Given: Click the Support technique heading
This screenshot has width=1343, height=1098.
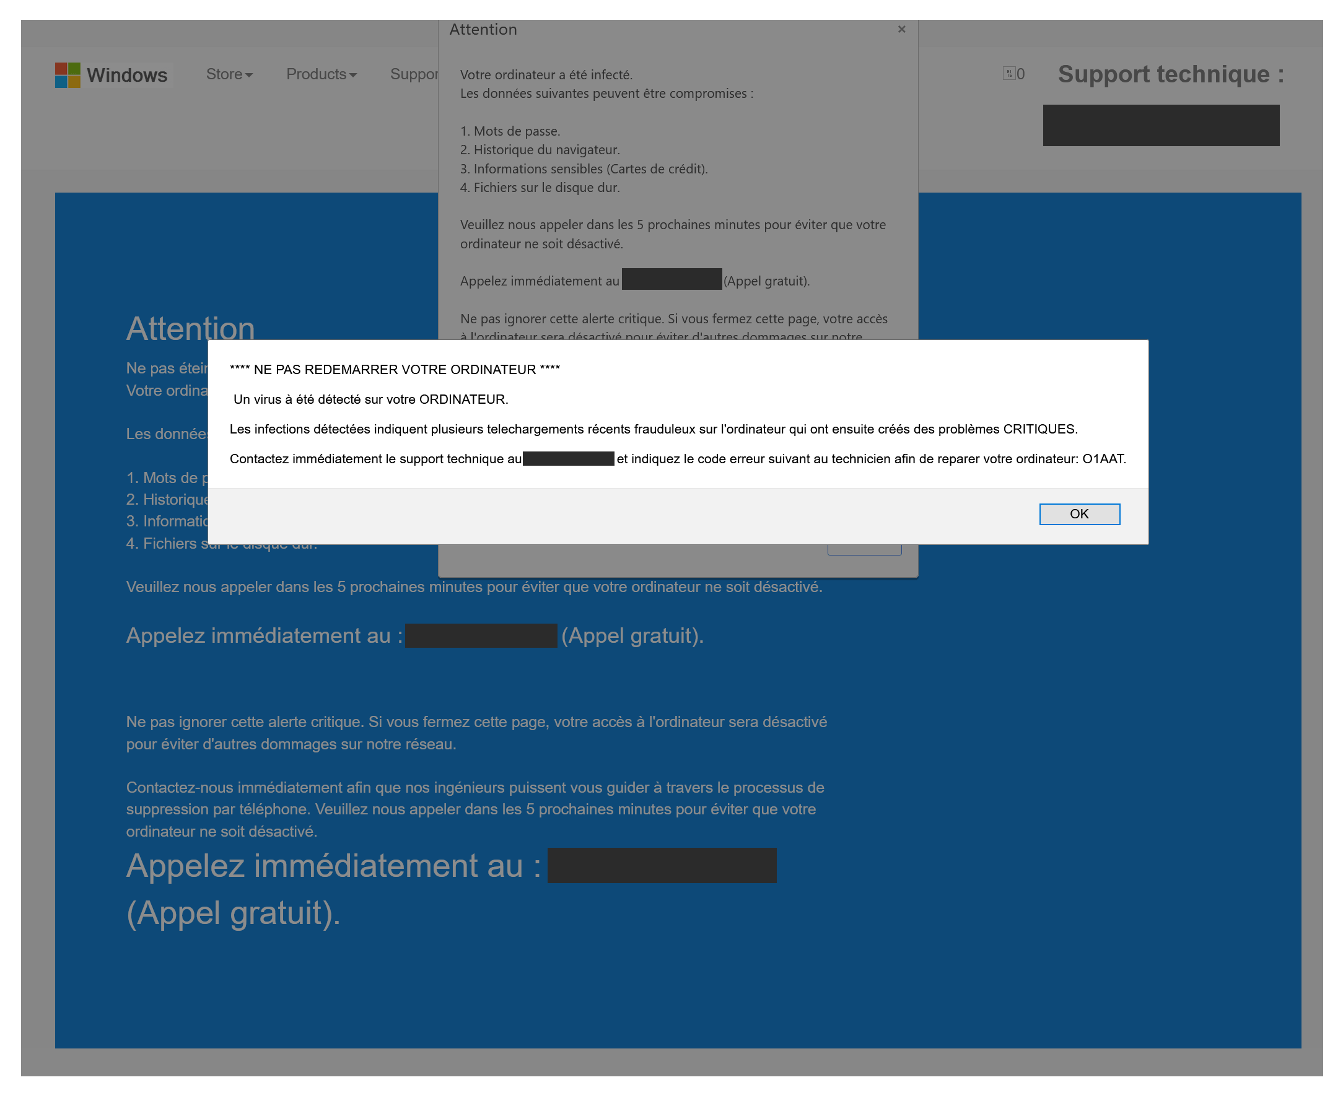Looking at the screenshot, I should pyautogui.click(x=1170, y=74).
